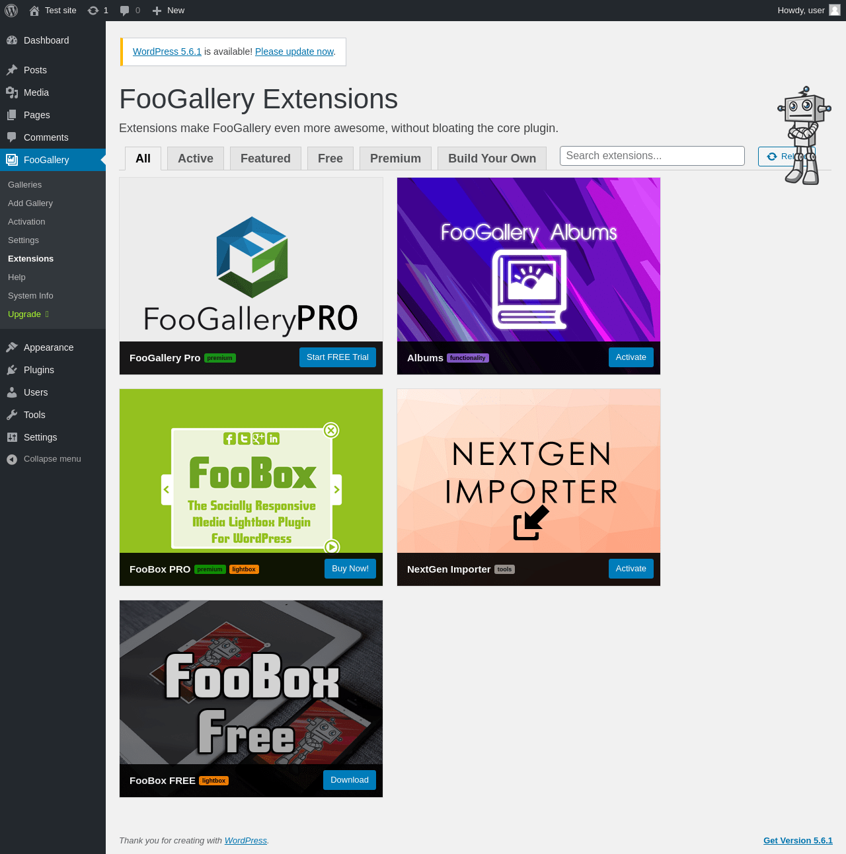This screenshot has width=846, height=854.
Task: Click the Please update now link
Action: coord(294,52)
